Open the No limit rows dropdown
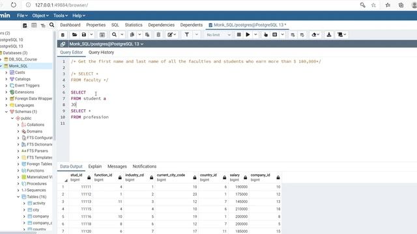 218,34
